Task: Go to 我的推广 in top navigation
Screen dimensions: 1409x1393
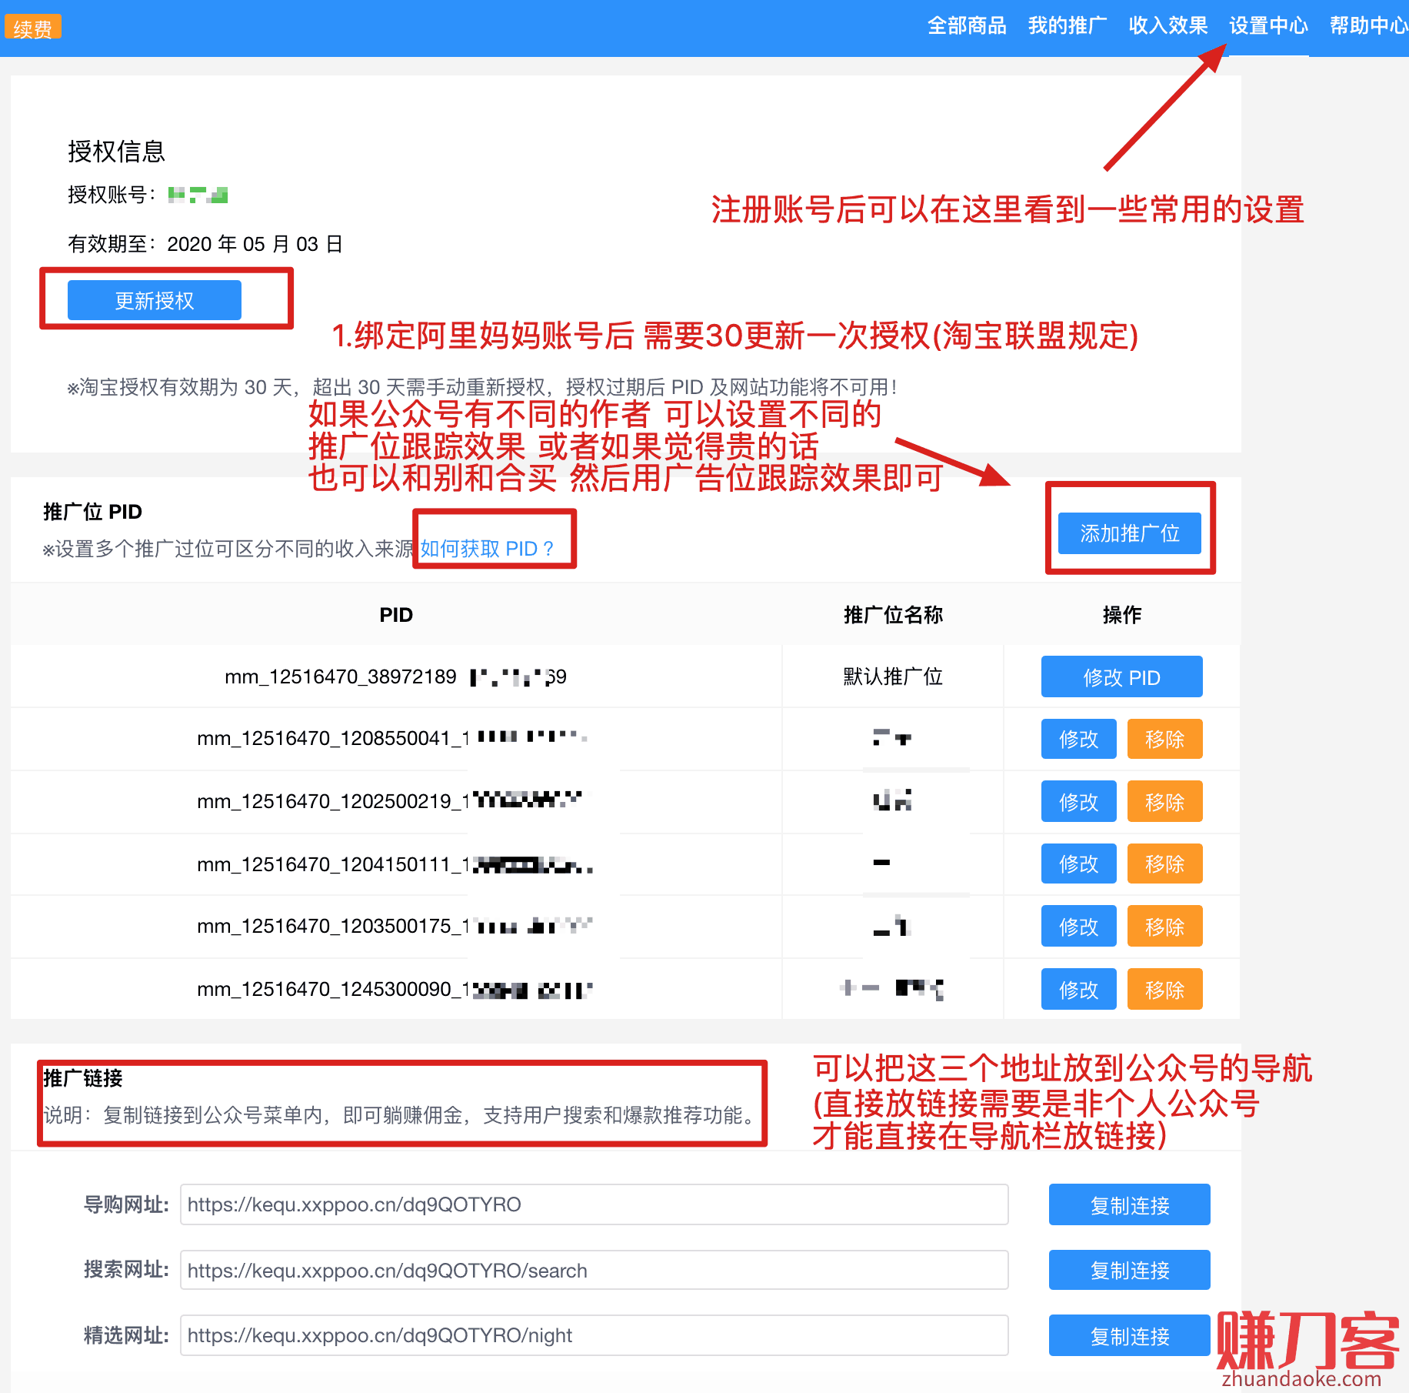Action: coord(1067,26)
